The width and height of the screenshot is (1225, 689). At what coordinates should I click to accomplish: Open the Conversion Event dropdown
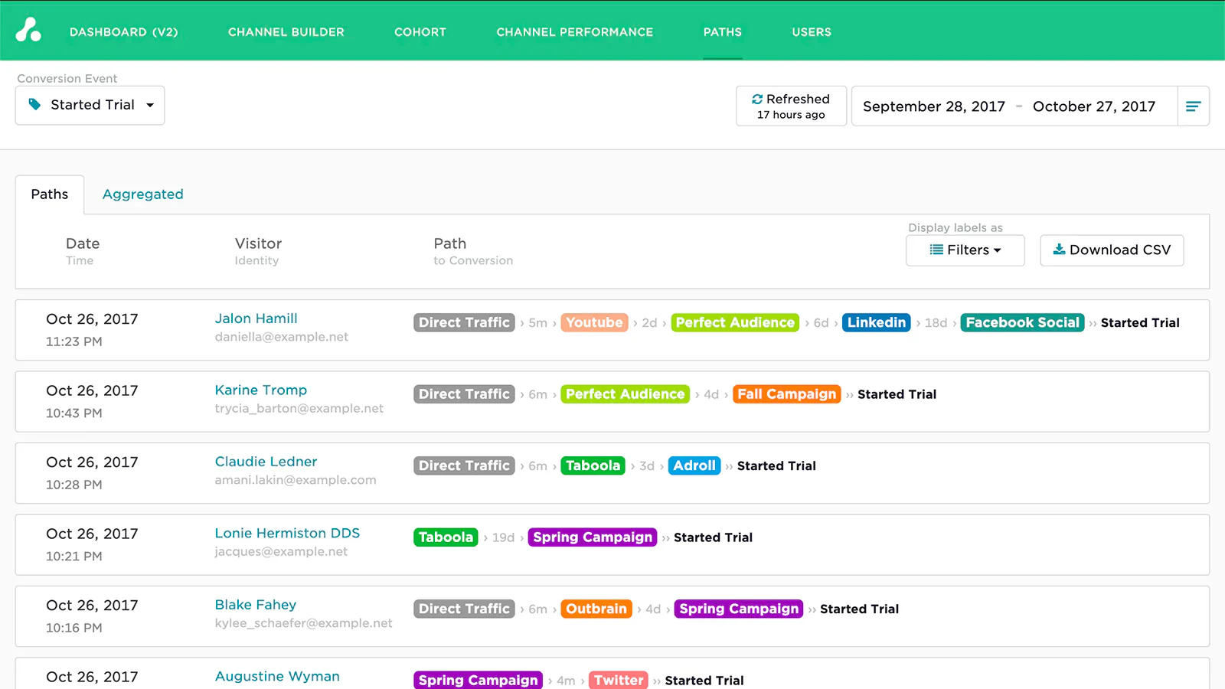tap(90, 105)
